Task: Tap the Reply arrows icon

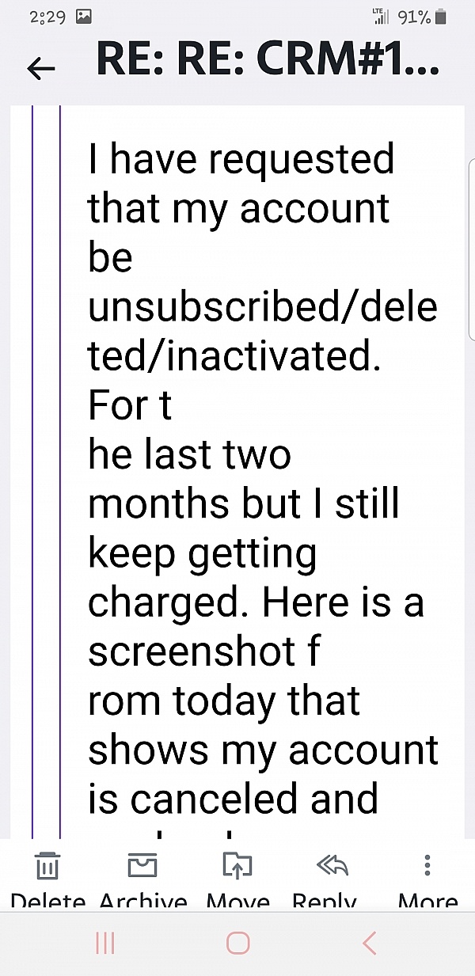Action: [332, 866]
